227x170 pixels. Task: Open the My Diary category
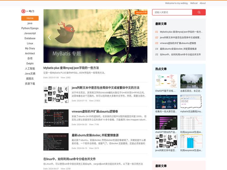[30, 48]
